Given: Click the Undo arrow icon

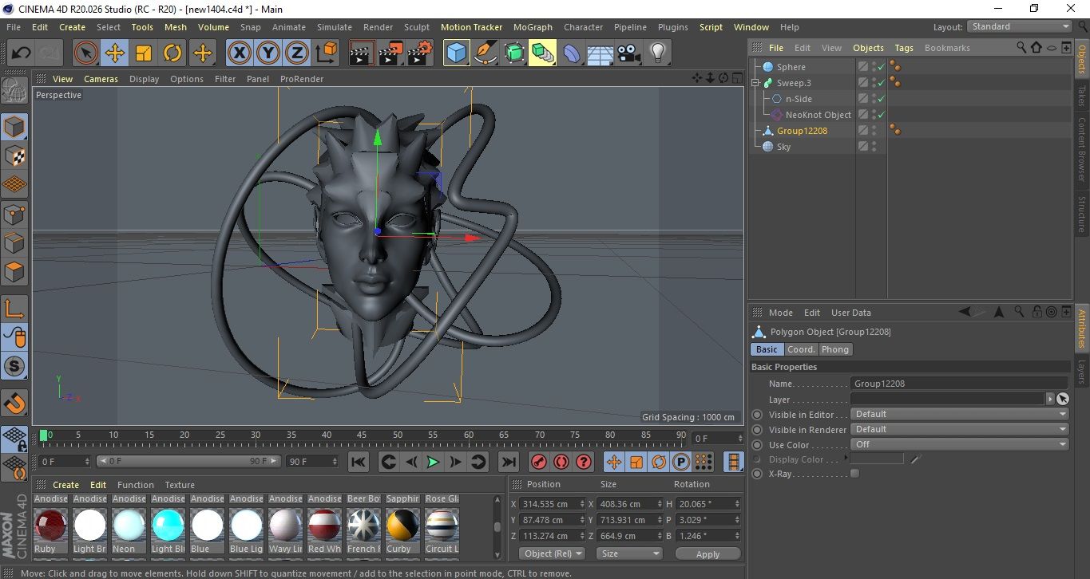Looking at the screenshot, I should pyautogui.click(x=22, y=53).
